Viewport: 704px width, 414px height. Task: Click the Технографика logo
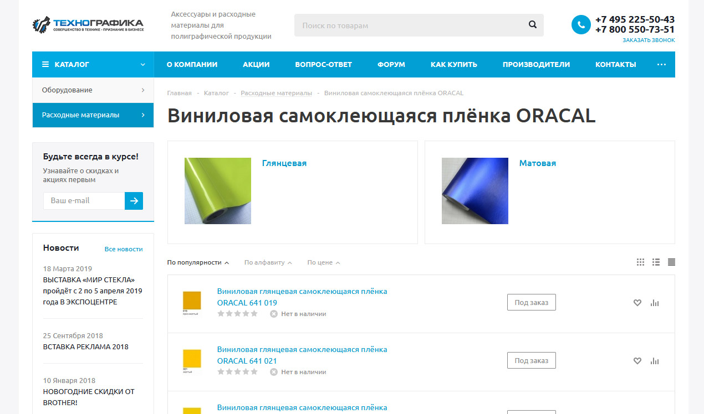click(88, 24)
